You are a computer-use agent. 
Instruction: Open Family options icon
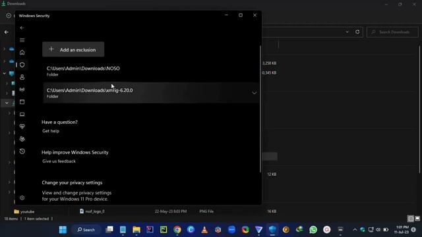click(22, 139)
